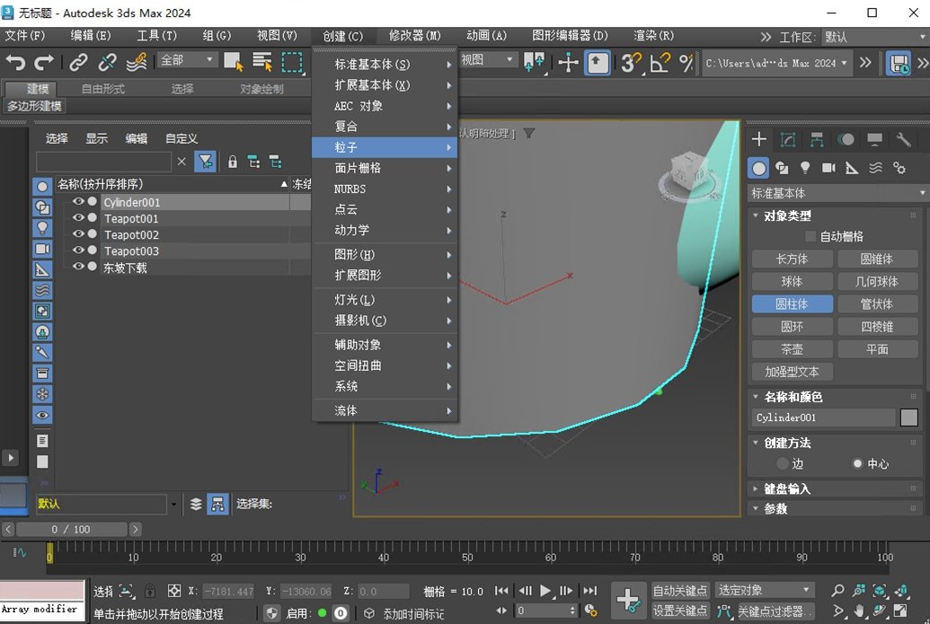
Task: Open the 粒子 submenu entry
Action: (385, 147)
